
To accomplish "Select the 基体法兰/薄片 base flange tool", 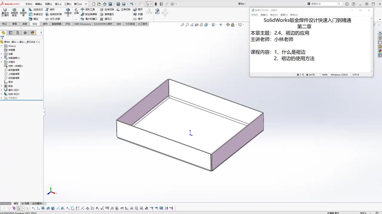I will (x=5, y=13).
